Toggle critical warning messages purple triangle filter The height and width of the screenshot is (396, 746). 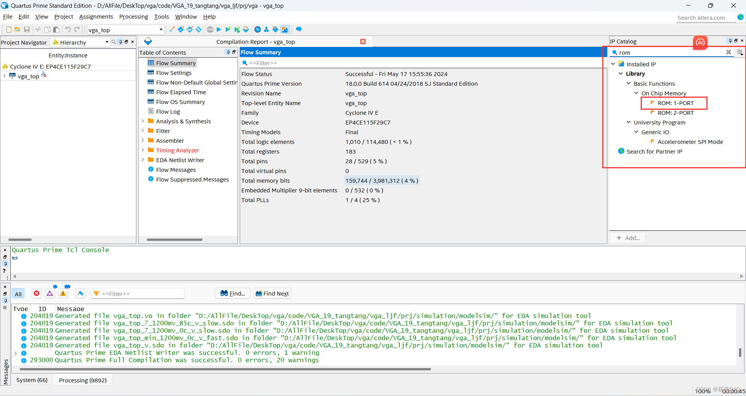50,294
